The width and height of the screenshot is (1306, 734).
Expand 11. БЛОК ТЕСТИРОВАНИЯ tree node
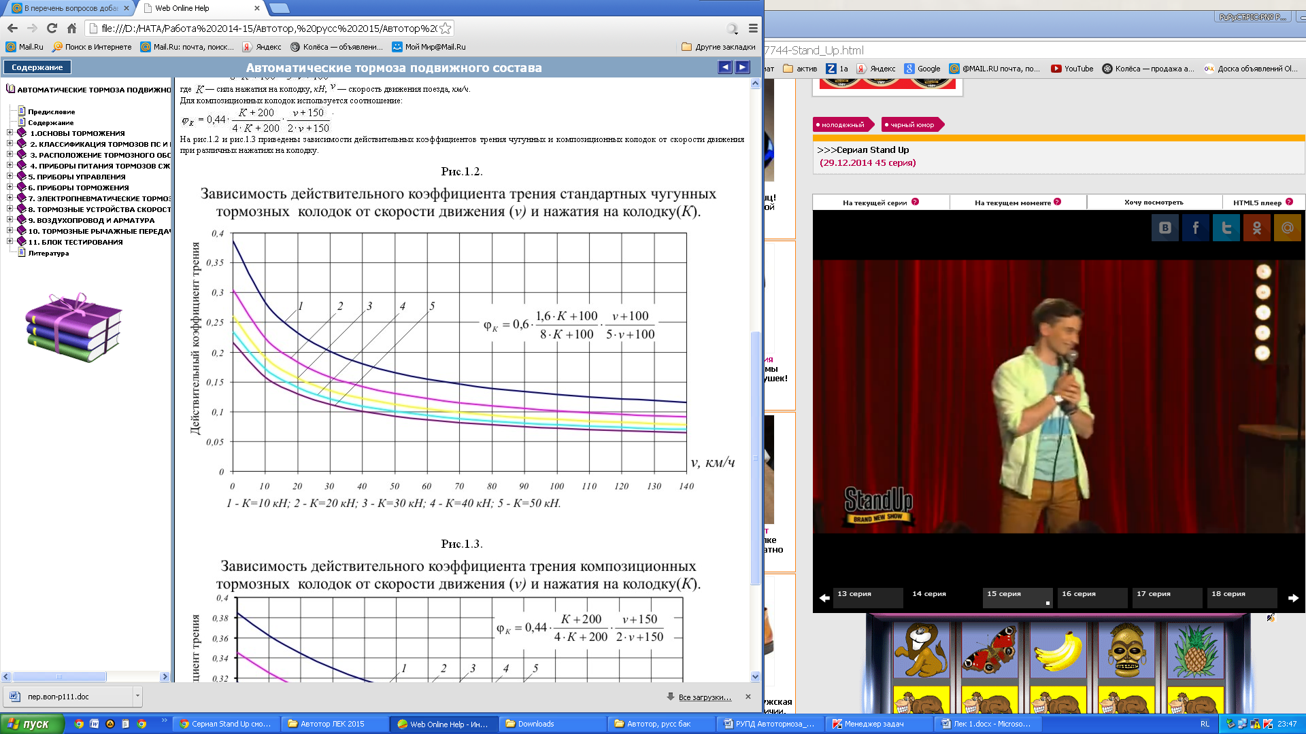[x=10, y=242]
